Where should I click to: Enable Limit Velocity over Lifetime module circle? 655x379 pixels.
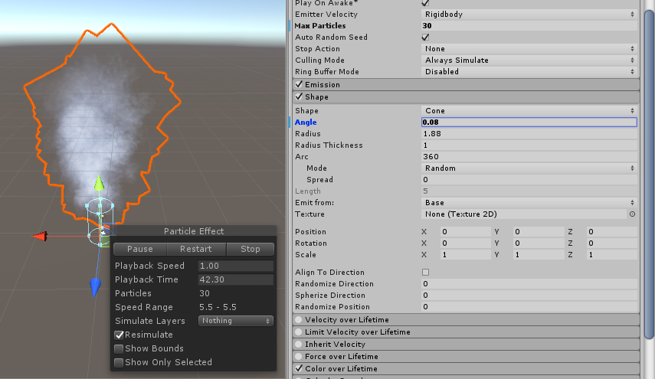click(x=299, y=332)
